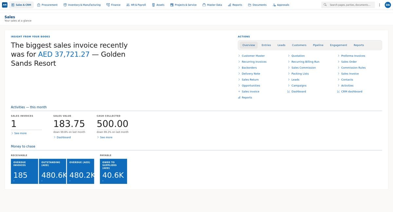This screenshot has width=393, height=212.
Task: Open the Campaigns link
Action: [299, 86]
